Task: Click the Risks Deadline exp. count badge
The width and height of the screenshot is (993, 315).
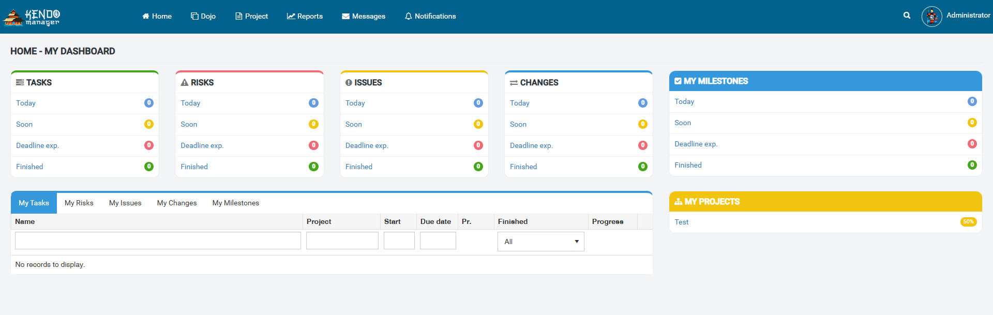Action: coord(313,145)
